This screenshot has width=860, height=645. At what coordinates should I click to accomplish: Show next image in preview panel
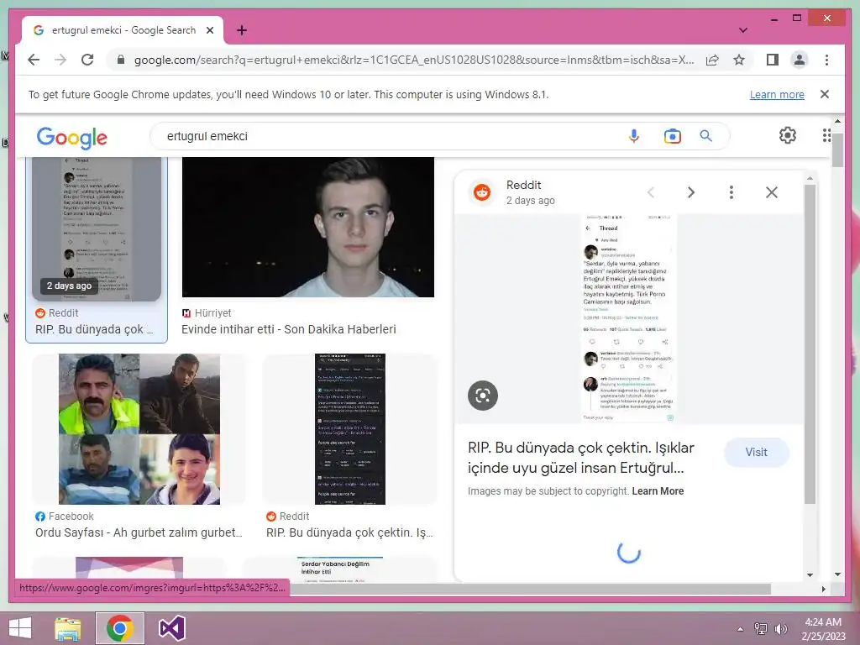coord(691,192)
